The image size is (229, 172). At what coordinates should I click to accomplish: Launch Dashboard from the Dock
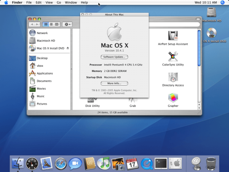pyautogui.click(x=32, y=163)
